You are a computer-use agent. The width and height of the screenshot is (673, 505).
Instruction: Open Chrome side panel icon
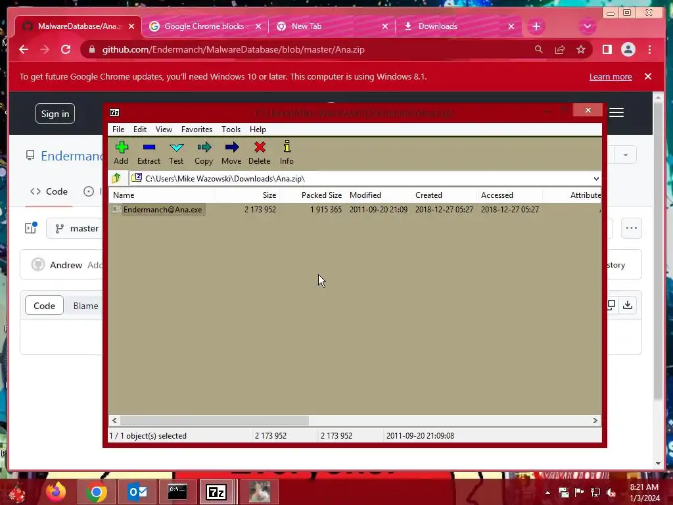607,49
